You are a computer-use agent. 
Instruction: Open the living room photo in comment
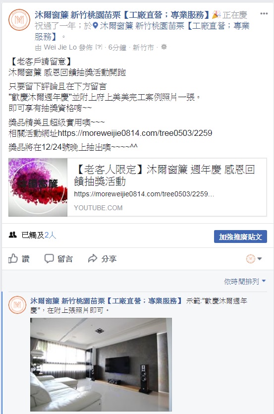point(101,364)
